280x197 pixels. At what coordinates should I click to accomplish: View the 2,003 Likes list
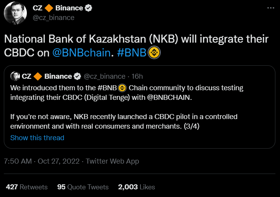[136, 187]
